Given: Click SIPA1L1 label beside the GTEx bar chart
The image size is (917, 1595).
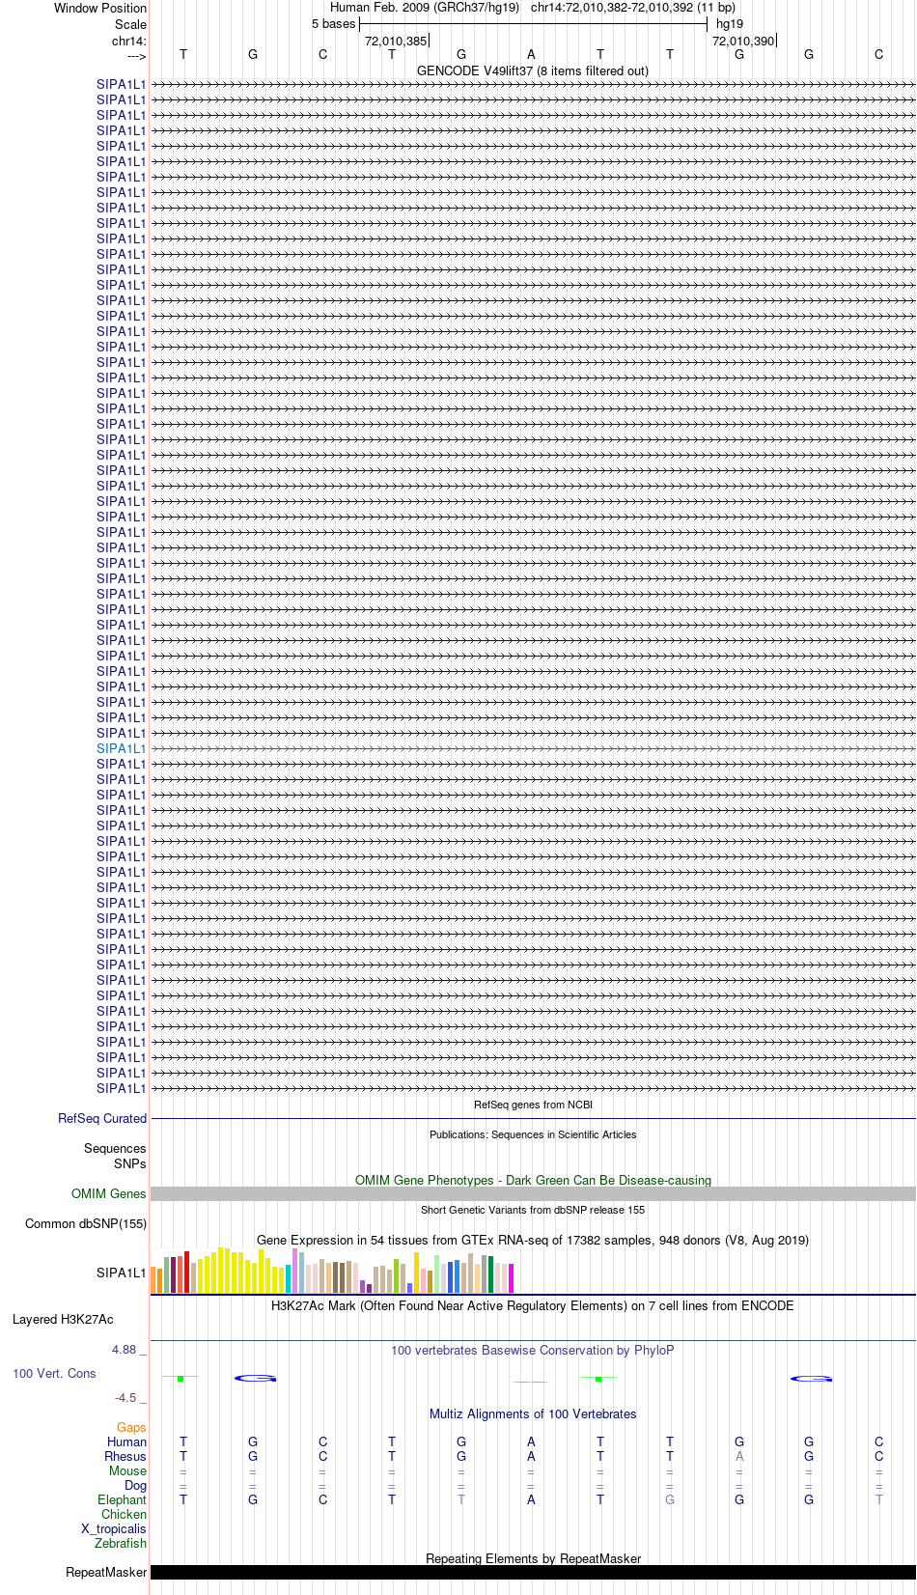Looking at the screenshot, I should pyautogui.click(x=122, y=1273).
